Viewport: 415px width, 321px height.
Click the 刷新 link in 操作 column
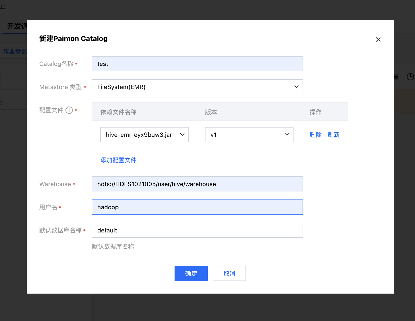(334, 135)
